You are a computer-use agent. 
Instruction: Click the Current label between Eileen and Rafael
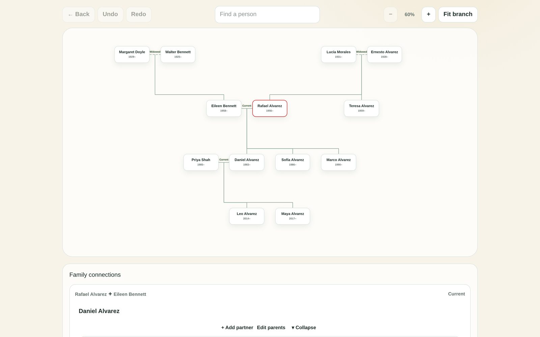coord(247,106)
